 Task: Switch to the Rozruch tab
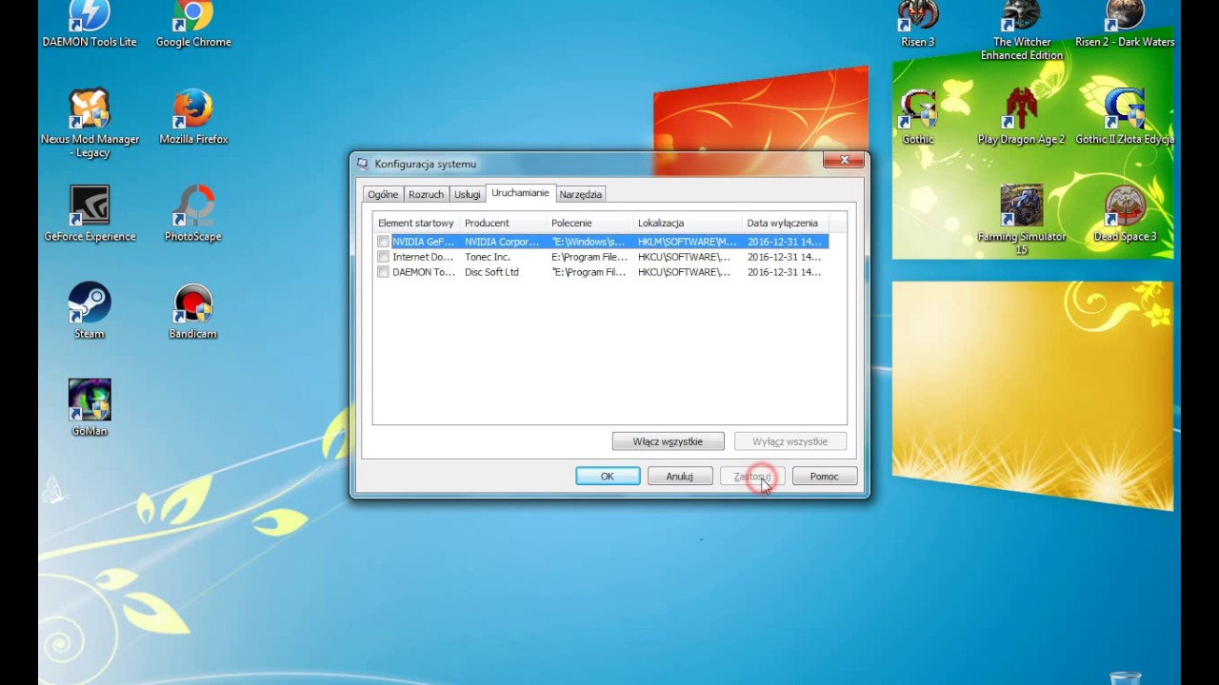point(426,194)
